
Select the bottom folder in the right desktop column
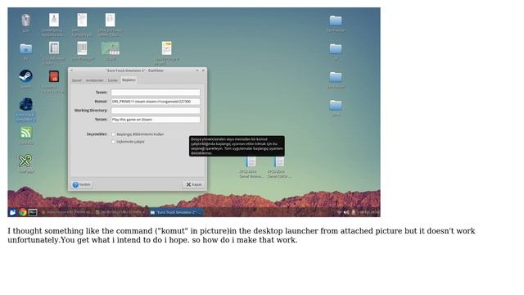pyautogui.click(x=336, y=106)
